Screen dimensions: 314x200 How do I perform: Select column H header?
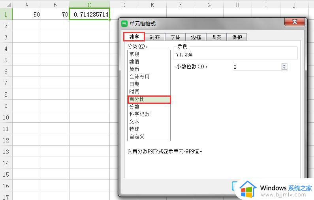[x=237, y=5]
